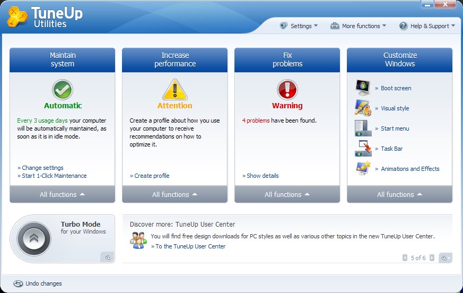Click the Boot screen monitor icon
463x293 pixels.
[363, 88]
